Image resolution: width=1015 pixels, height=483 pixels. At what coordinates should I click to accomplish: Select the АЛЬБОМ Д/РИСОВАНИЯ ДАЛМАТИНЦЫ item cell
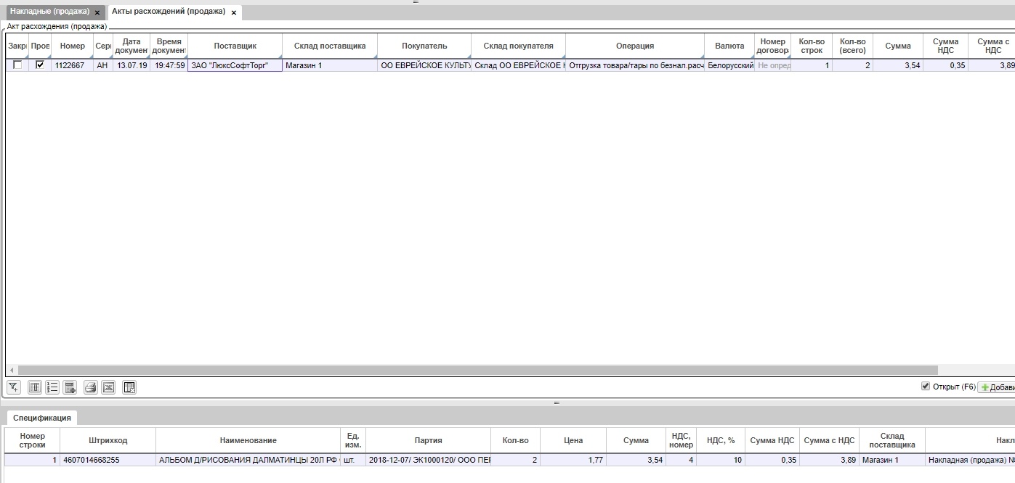248,460
